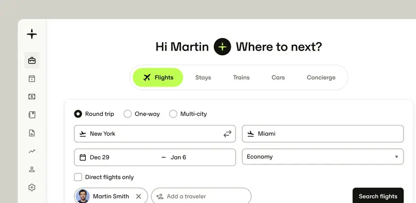Open the Dec 29 – Jan 6 date field

click(x=155, y=157)
